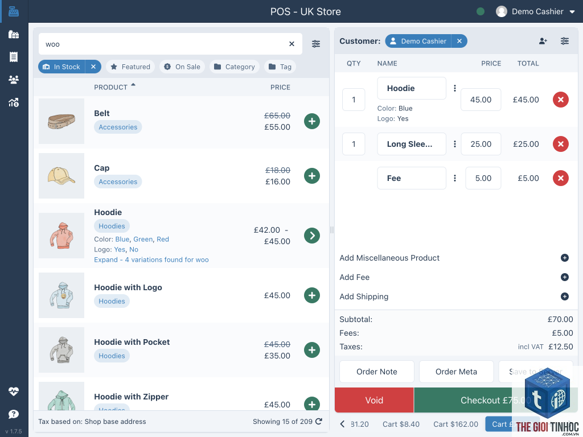583x437 pixels.
Task: Filter by Accessories category on Belt
Action: (118, 127)
